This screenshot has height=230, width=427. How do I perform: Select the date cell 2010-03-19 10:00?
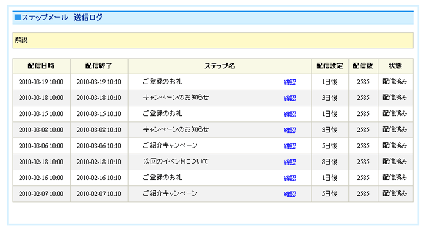(41, 82)
